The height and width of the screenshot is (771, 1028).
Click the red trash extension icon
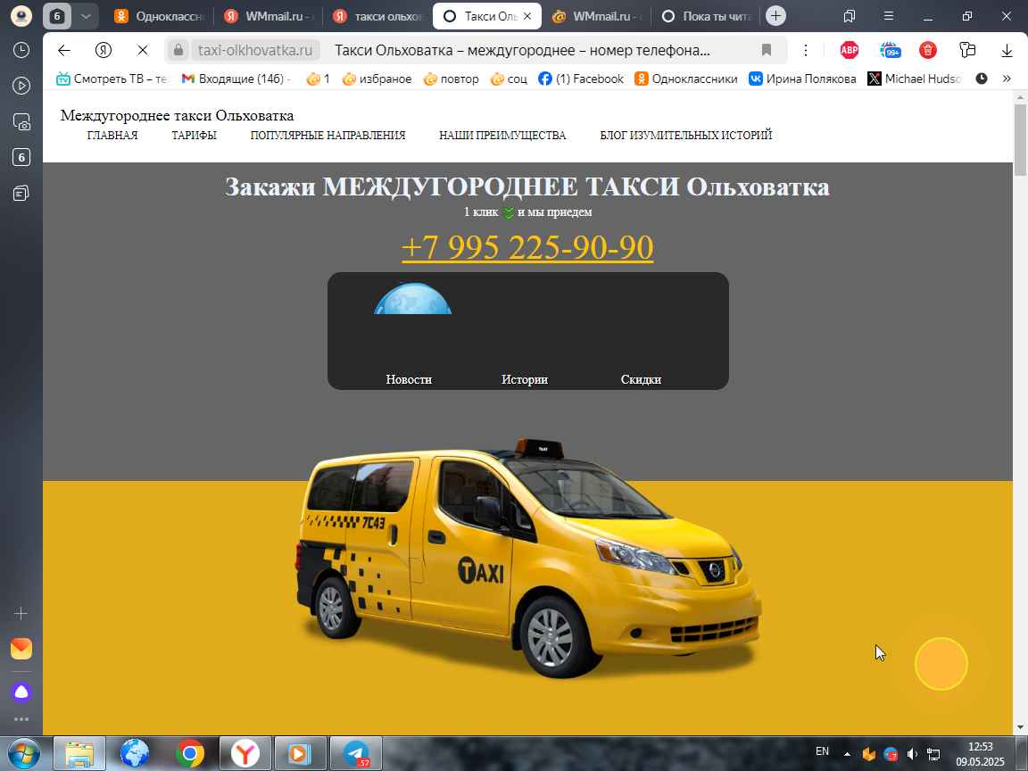(x=928, y=50)
